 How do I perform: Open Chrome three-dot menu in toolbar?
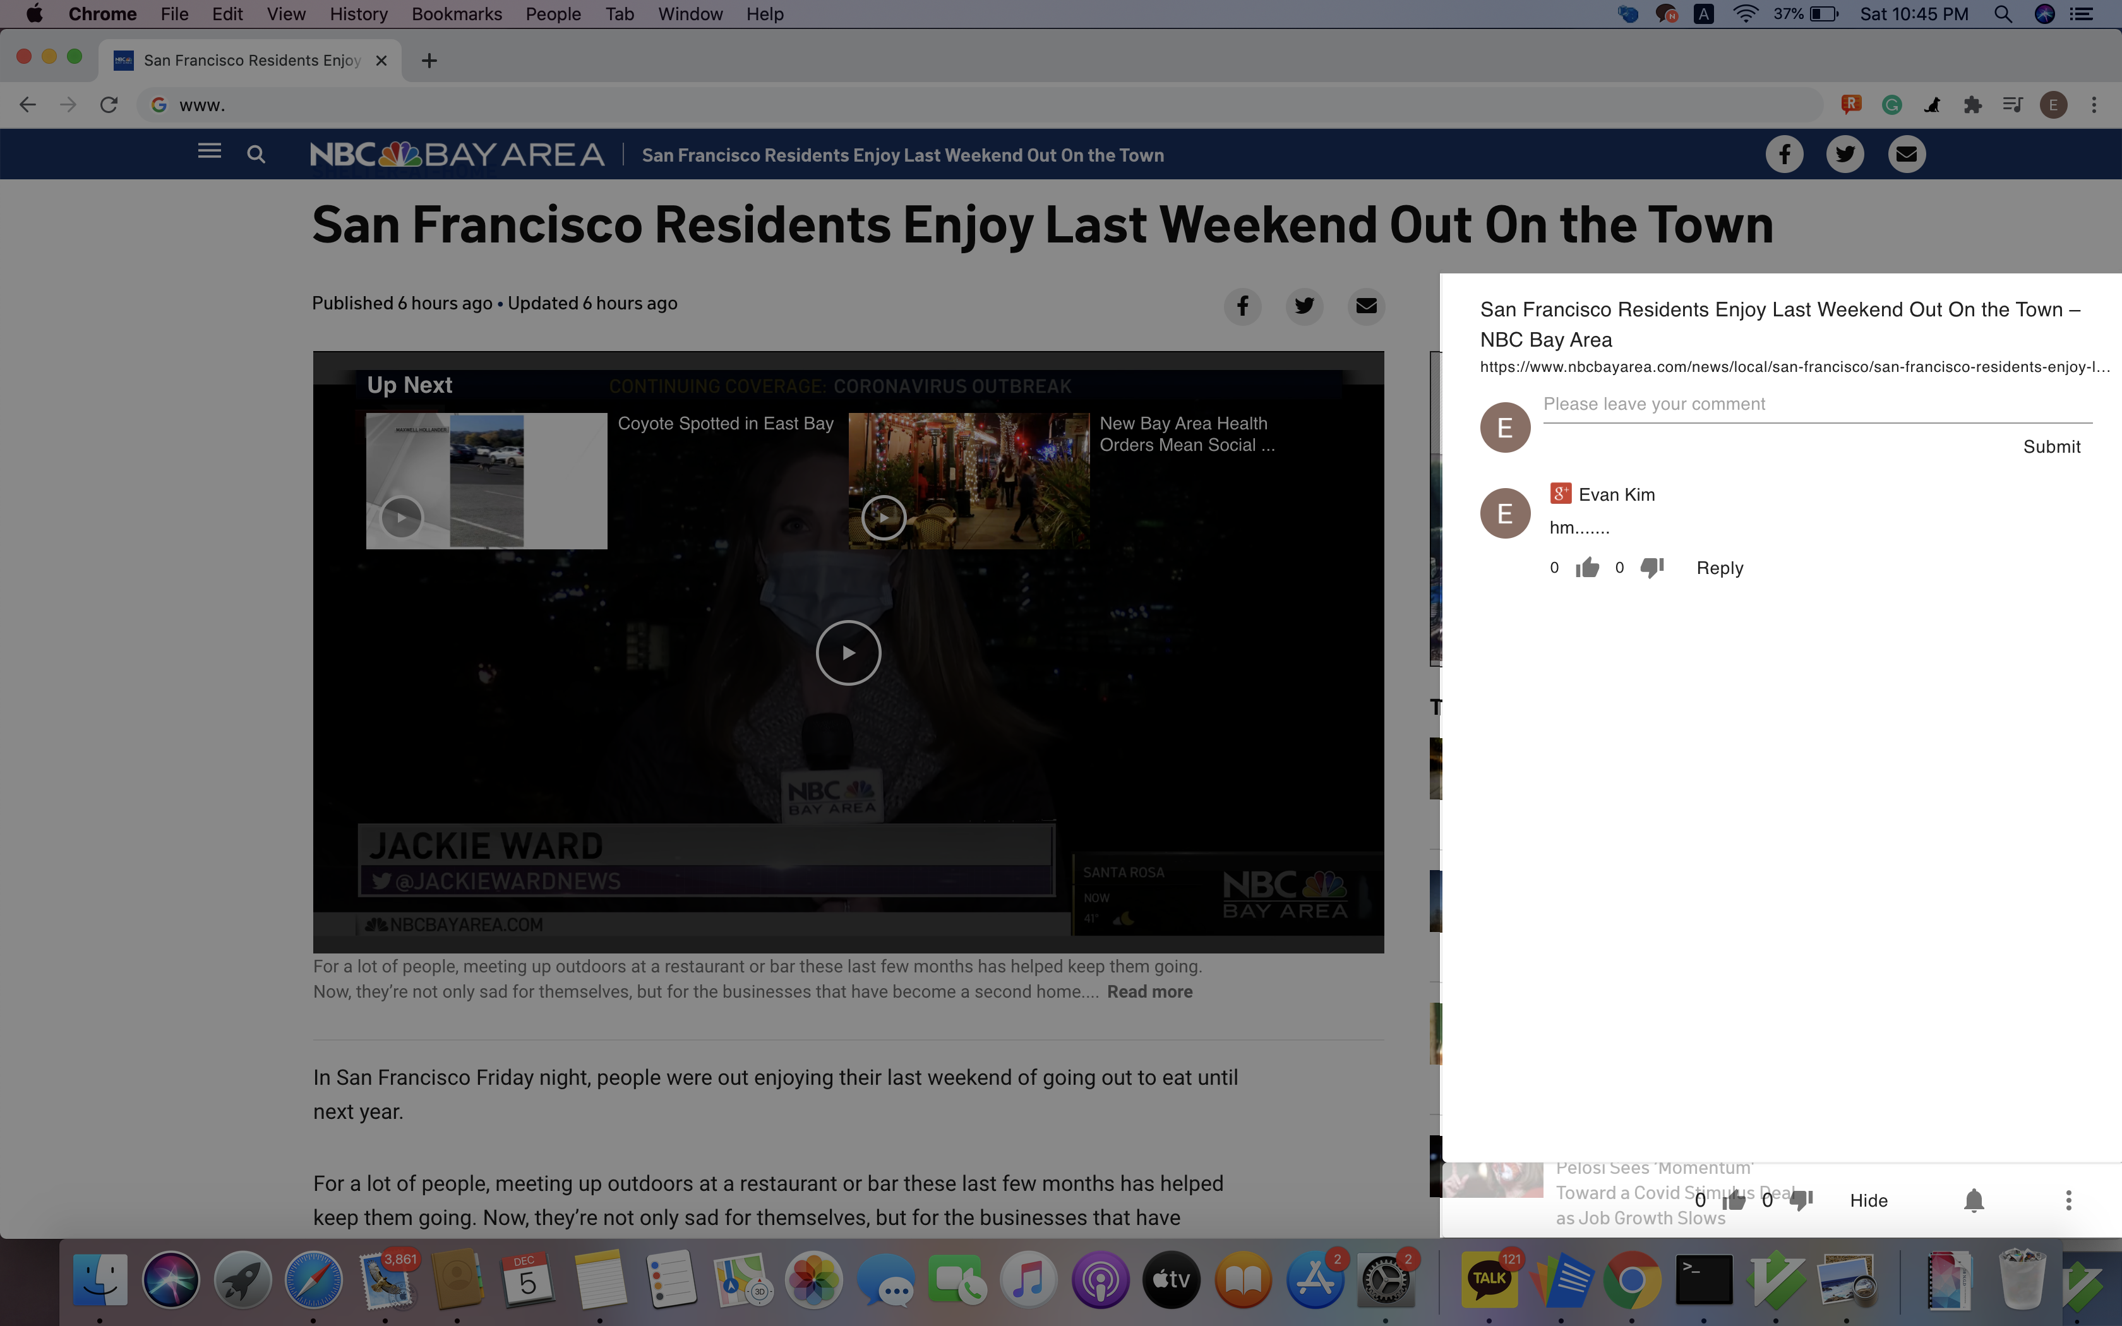(x=2094, y=105)
